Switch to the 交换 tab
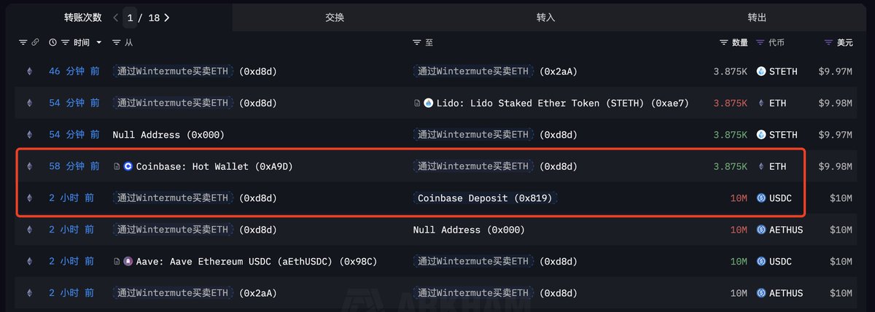The image size is (875, 312). pyautogui.click(x=335, y=17)
